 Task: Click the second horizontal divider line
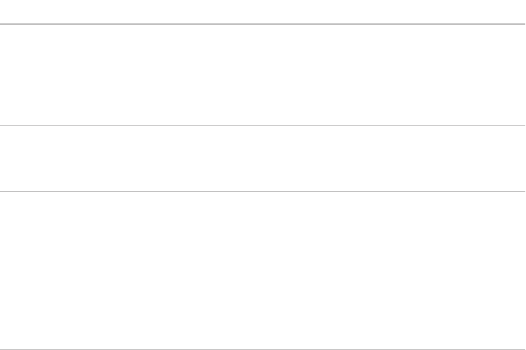(263, 125)
